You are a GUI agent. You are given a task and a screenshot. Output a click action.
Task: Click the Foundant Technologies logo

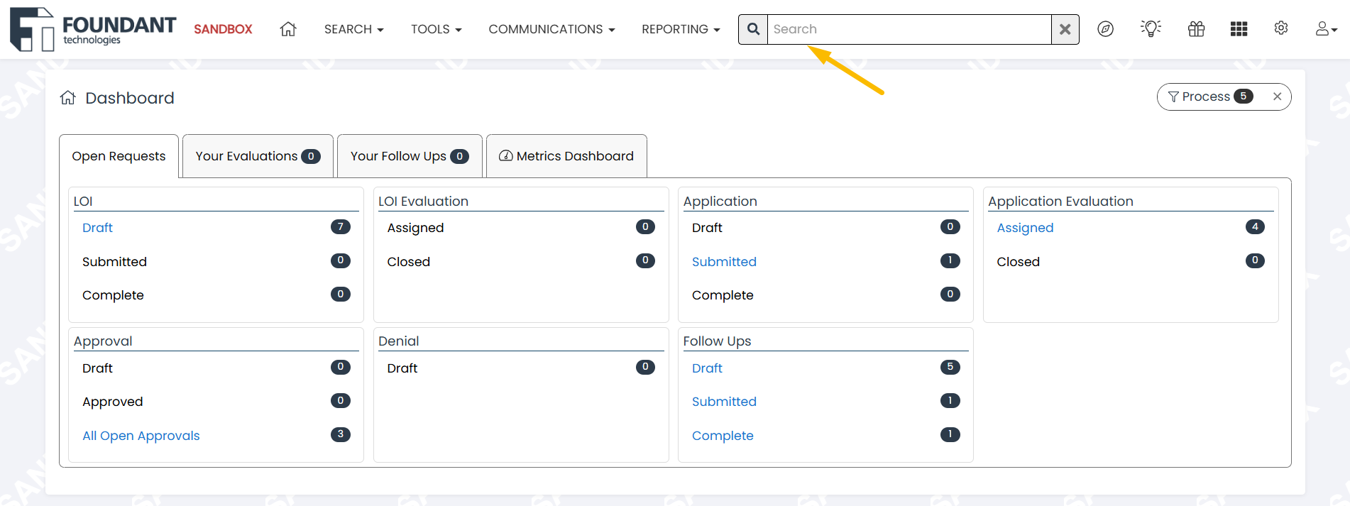click(93, 29)
